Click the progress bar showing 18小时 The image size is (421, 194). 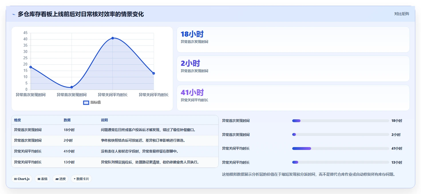tap(341, 121)
